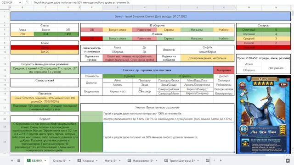The height and width of the screenshot is (165, 294).
Task: Select the Броня value 834 cell
Action: tap(45, 34)
